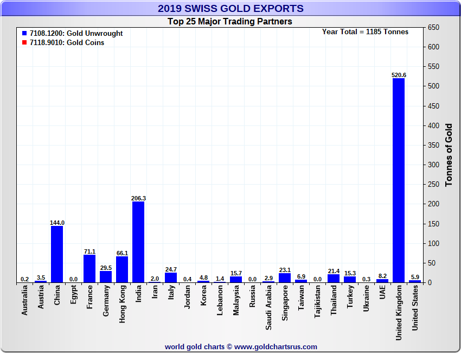Click the '7118.9010: Gold Coins' legend label
461x353 pixels.
tap(67, 43)
